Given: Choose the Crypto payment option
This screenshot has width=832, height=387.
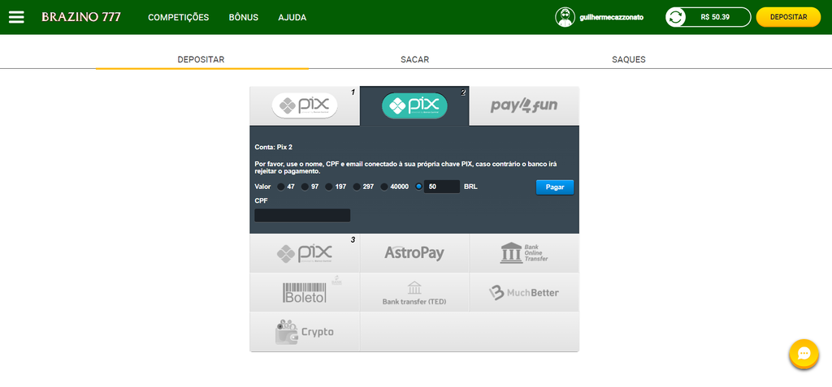Looking at the screenshot, I should pos(305,332).
